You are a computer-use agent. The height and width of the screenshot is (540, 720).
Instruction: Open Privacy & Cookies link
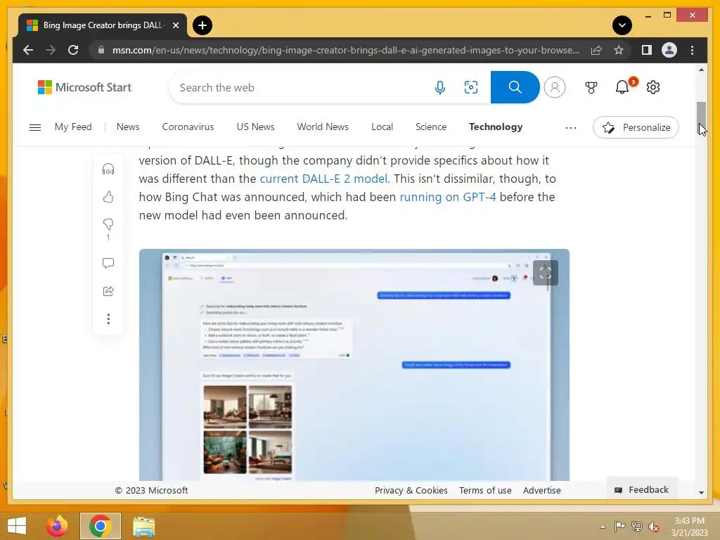tap(411, 490)
